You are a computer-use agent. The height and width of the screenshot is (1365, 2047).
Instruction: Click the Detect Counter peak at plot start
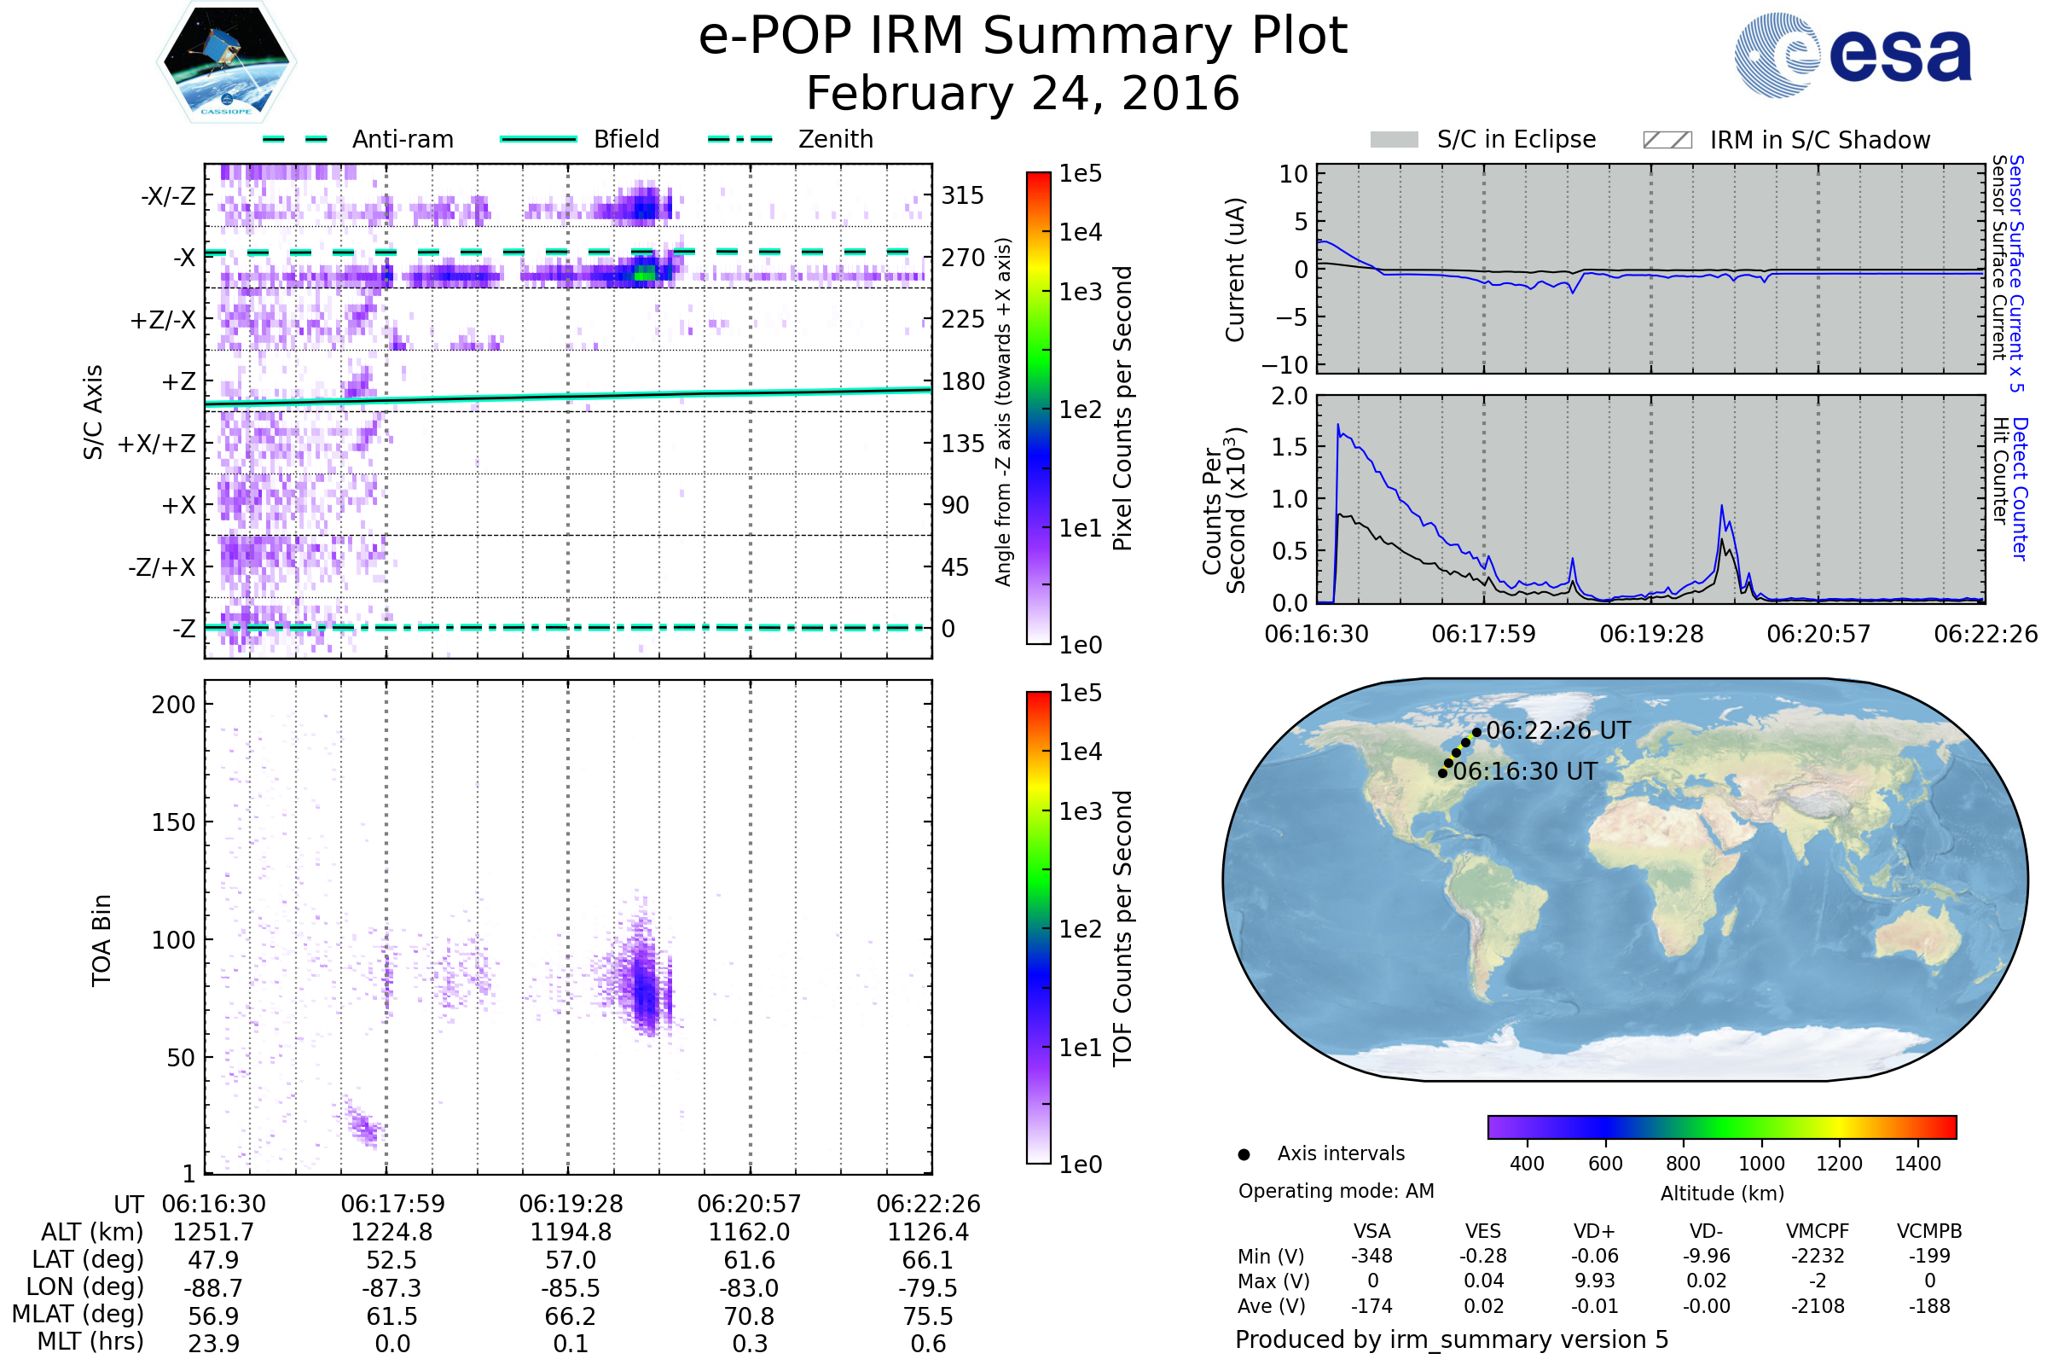click(1338, 427)
